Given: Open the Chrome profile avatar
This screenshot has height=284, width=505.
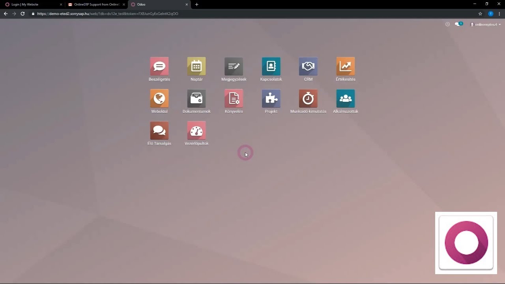Looking at the screenshot, I should [490, 13].
